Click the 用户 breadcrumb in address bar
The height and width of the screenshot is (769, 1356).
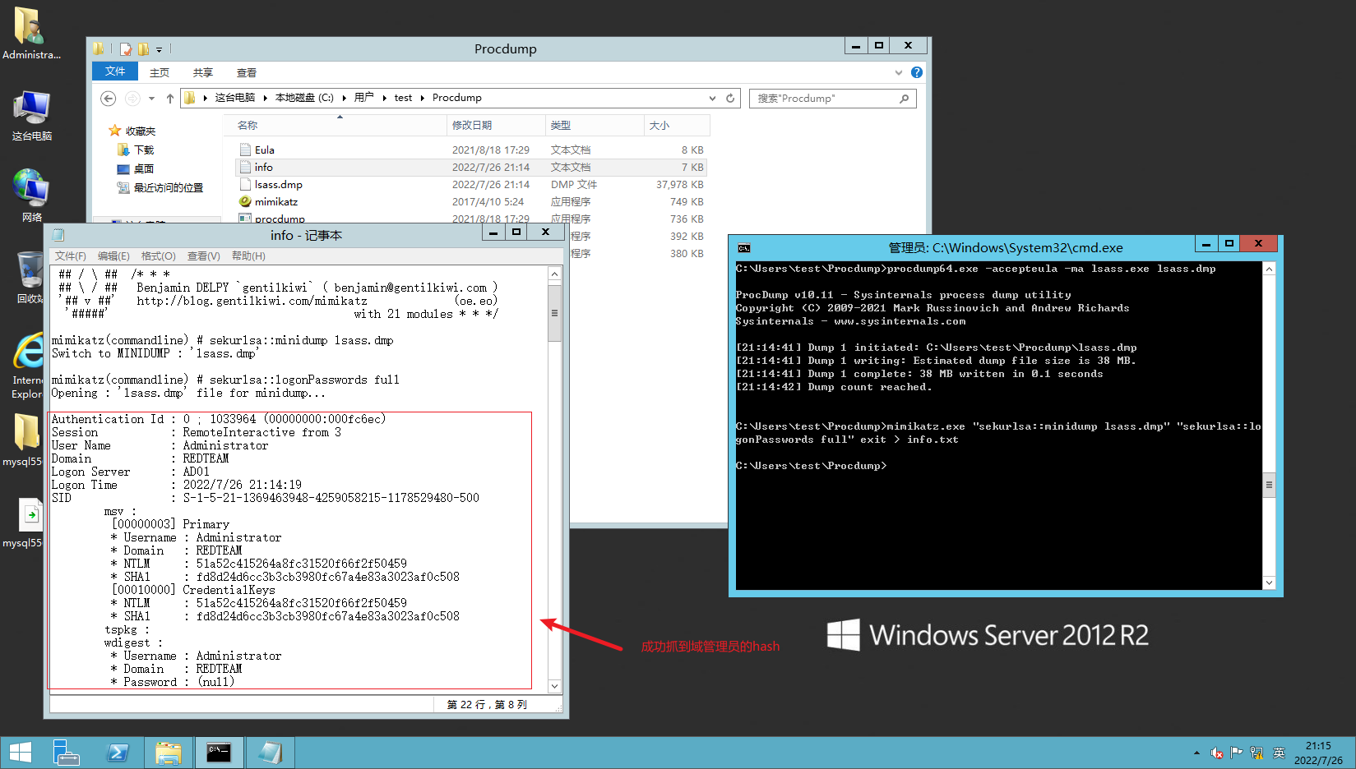[364, 98]
